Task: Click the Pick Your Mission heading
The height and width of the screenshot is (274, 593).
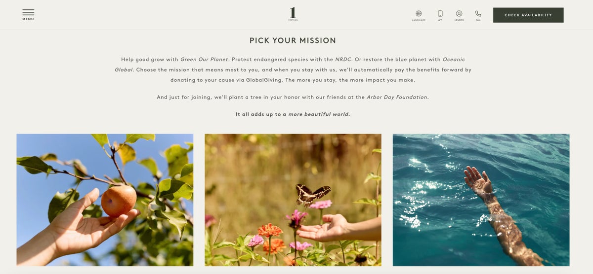Action: (293, 40)
